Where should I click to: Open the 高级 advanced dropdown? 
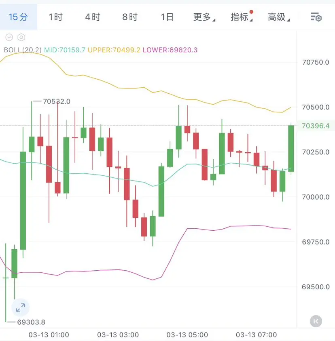point(279,17)
